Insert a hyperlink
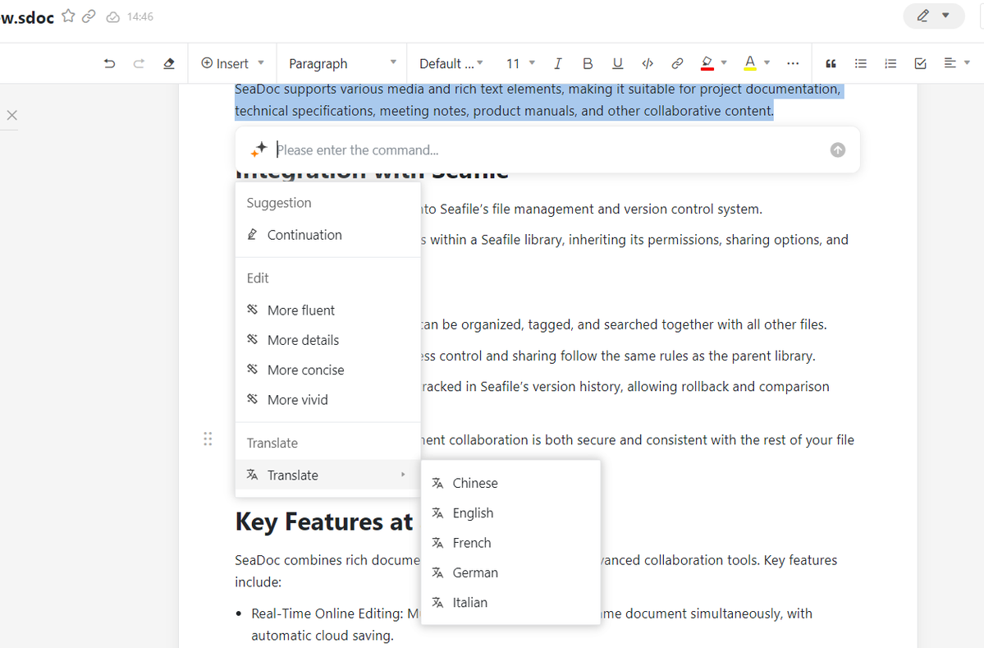The width and height of the screenshot is (984, 648). [677, 63]
